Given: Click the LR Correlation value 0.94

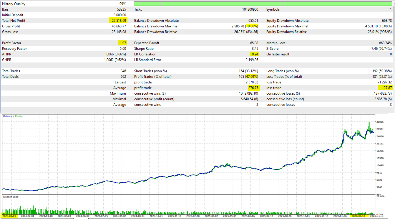Looking at the screenshot, I should (x=255, y=54).
